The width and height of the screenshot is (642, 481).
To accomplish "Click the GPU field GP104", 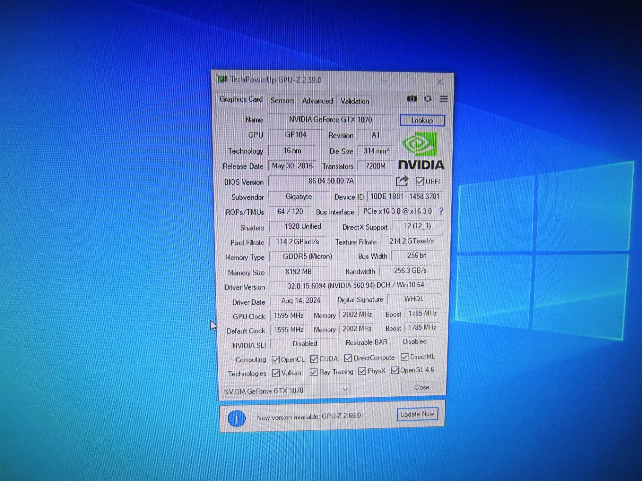I will tap(296, 135).
